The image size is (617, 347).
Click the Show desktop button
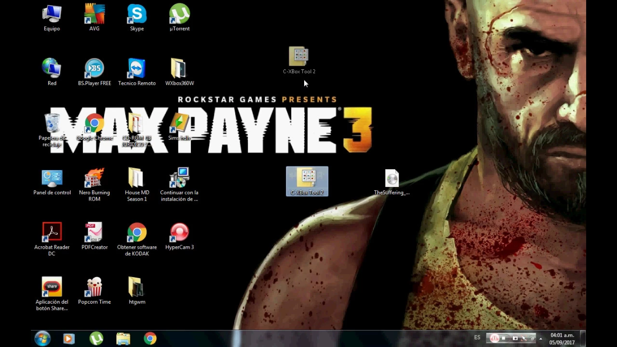582,339
